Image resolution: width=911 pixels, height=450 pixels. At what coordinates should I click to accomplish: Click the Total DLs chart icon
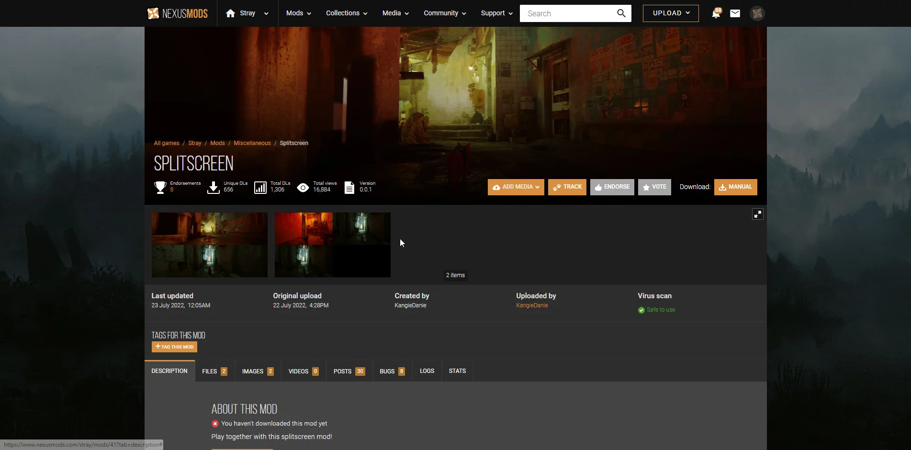pos(260,187)
